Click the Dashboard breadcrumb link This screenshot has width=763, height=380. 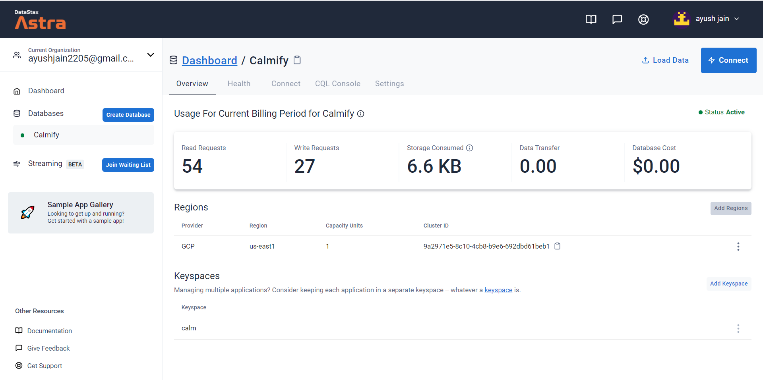209,60
